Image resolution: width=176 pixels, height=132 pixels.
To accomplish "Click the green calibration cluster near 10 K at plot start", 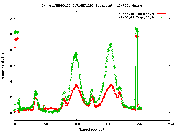I will 16,32.
